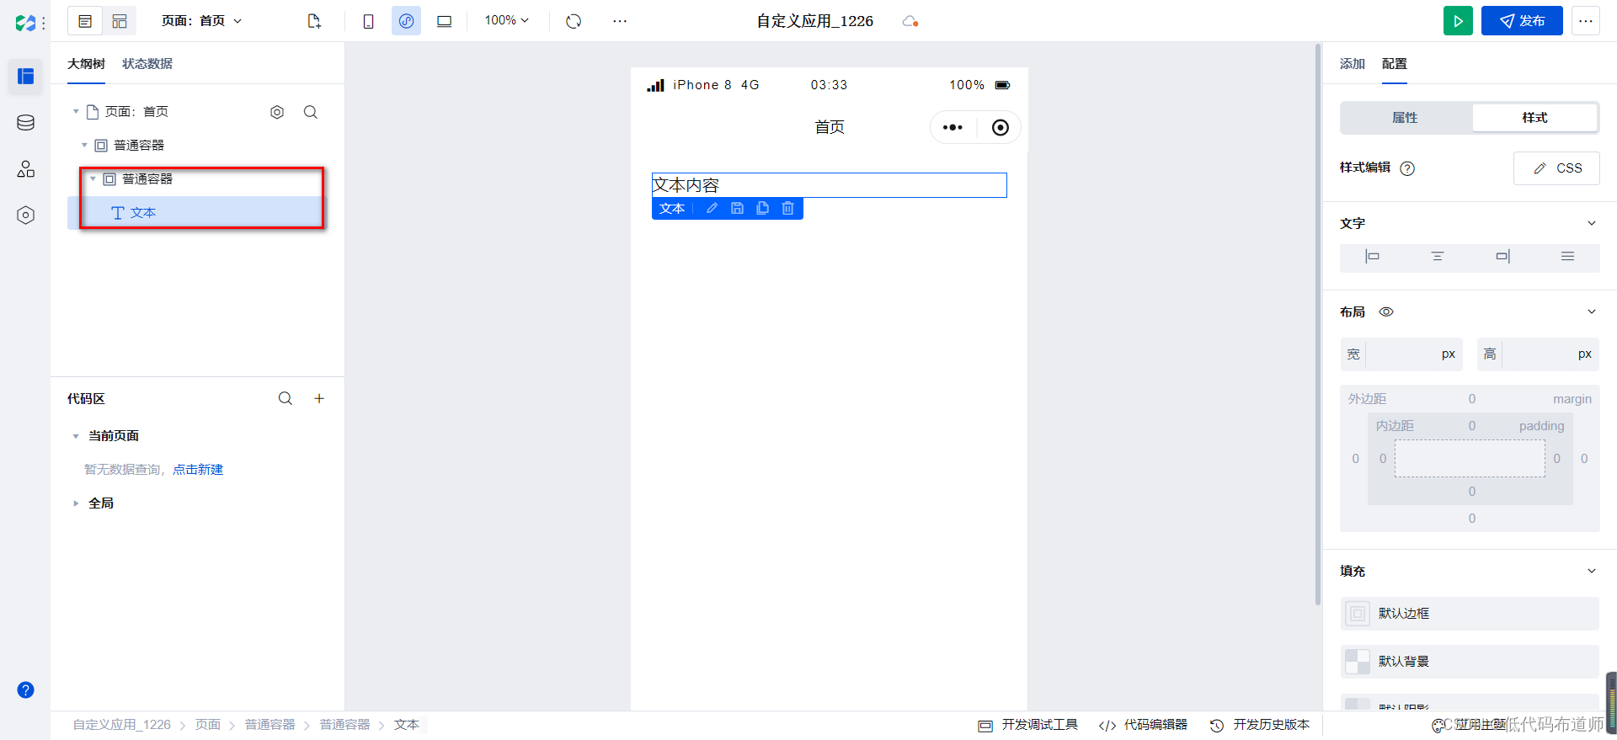Click the blue help question icon
Screen dimensions: 1617x740
(25, 690)
